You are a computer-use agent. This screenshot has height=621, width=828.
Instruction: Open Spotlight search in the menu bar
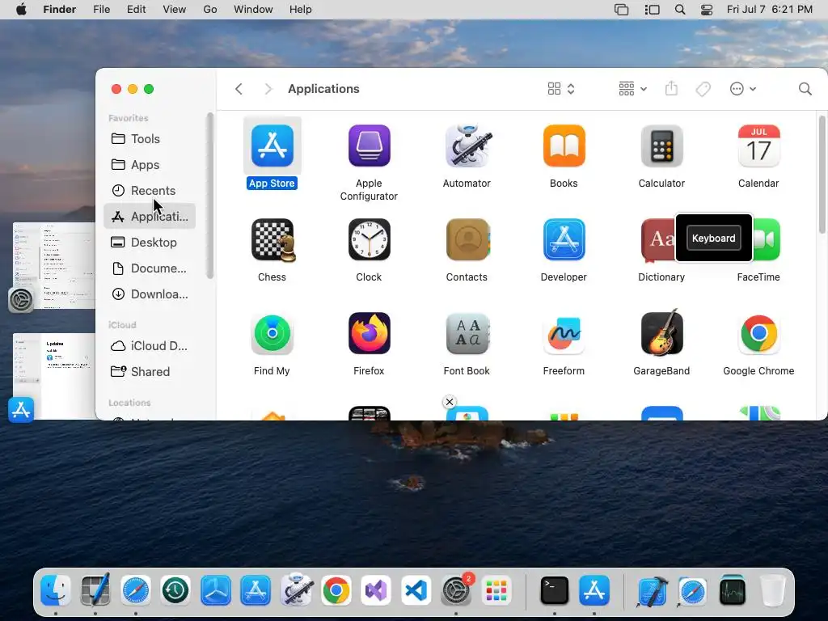coord(679,10)
